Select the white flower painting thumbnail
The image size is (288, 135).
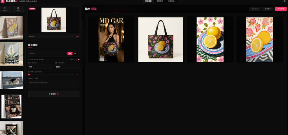[x=12, y=54]
